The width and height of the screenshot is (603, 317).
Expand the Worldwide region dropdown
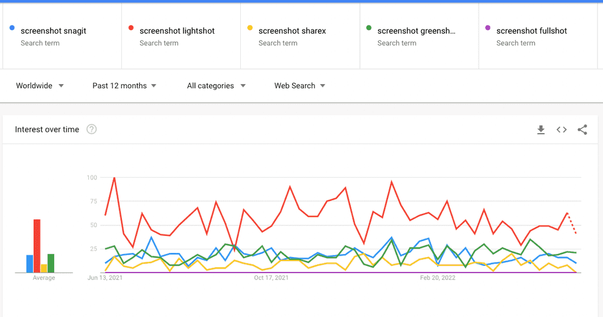tap(40, 86)
